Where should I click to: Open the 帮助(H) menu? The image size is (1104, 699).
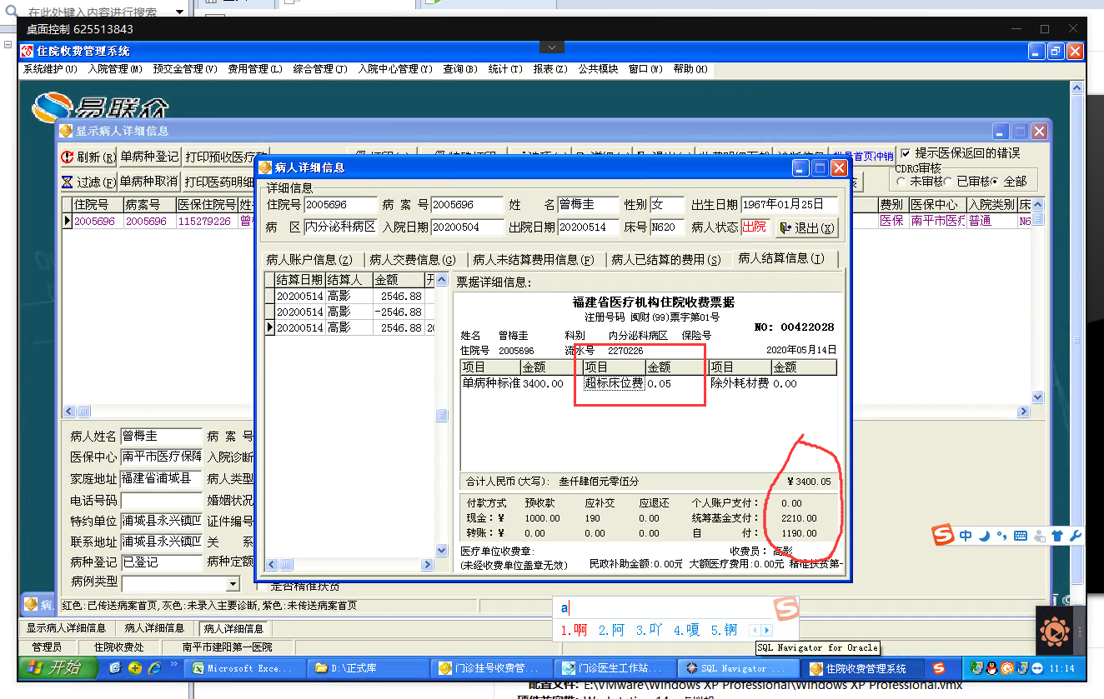coord(690,69)
